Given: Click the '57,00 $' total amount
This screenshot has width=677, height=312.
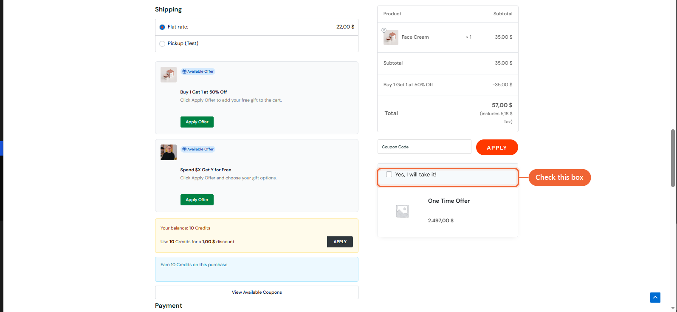Looking at the screenshot, I should pyautogui.click(x=502, y=105).
